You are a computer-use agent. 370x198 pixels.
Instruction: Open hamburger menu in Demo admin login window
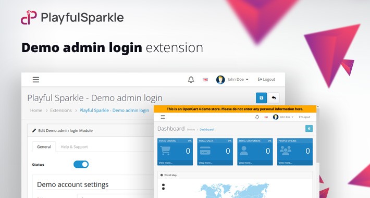click(x=36, y=80)
